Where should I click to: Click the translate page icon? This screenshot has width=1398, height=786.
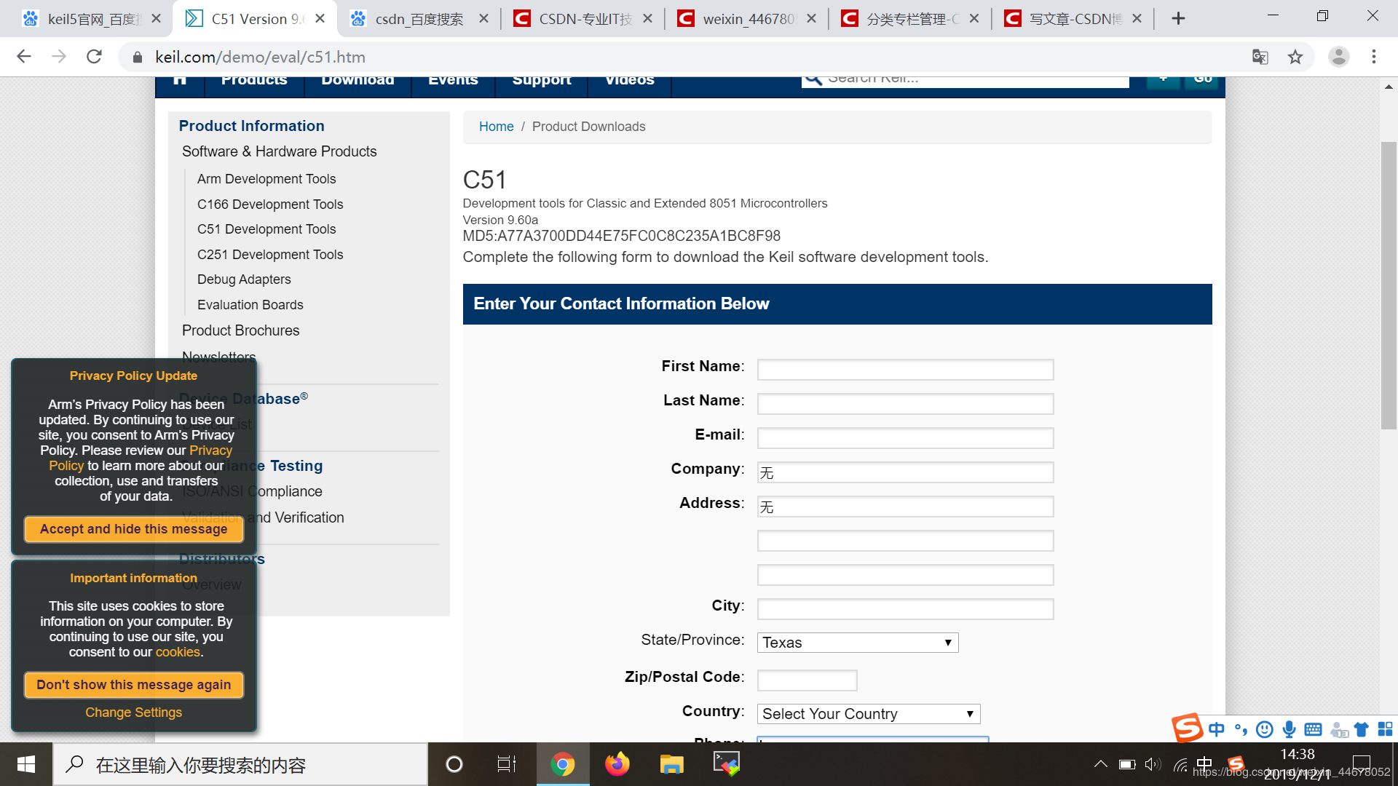pyautogui.click(x=1260, y=57)
